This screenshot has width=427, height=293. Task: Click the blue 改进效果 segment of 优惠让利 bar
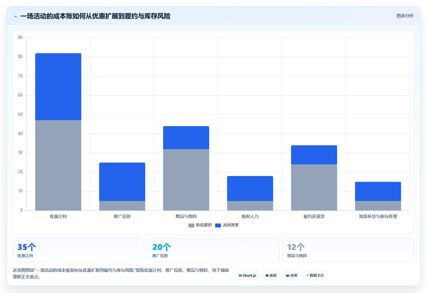[58, 87]
